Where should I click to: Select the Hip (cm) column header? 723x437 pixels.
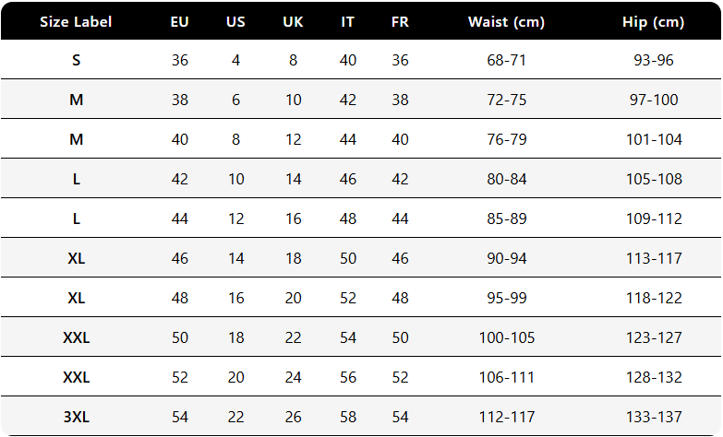[x=655, y=21]
